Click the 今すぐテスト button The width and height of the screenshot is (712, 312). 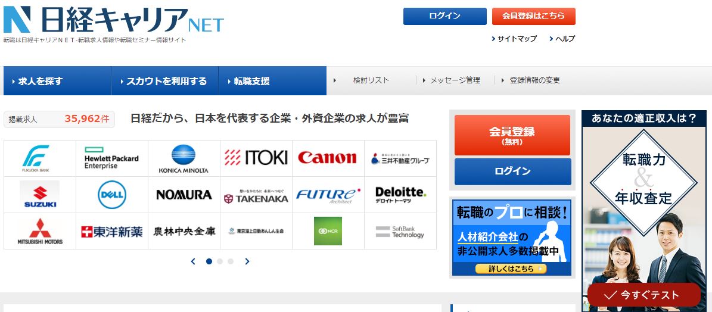(644, 295)
